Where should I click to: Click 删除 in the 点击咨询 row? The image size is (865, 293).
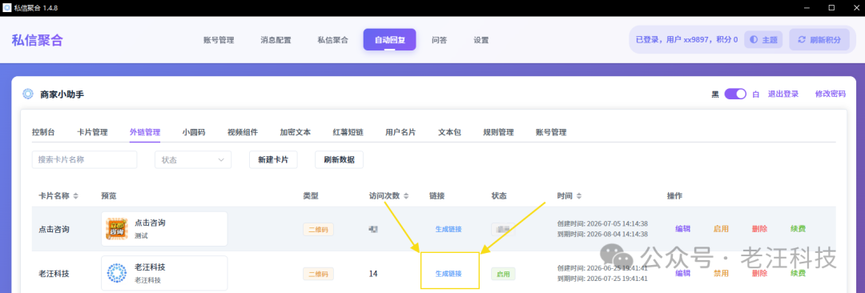tap(759, 229)
